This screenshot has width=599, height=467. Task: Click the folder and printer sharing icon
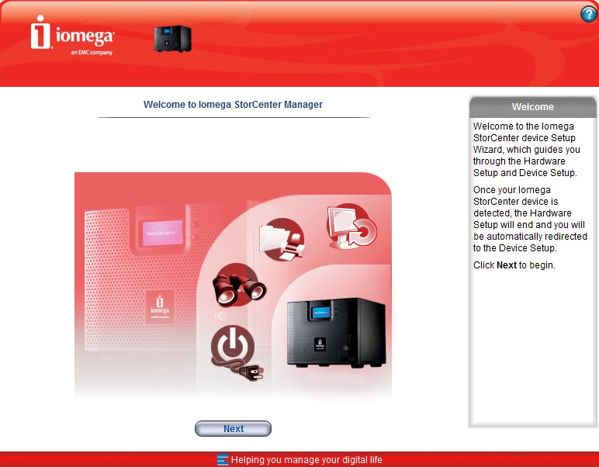[x=280, y=238]
